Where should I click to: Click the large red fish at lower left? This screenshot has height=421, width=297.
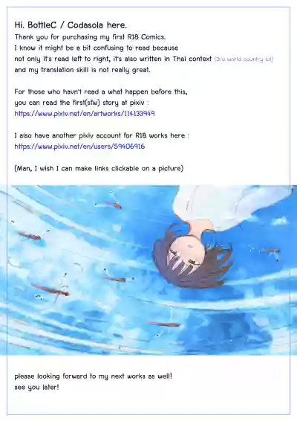pos(50,289)
